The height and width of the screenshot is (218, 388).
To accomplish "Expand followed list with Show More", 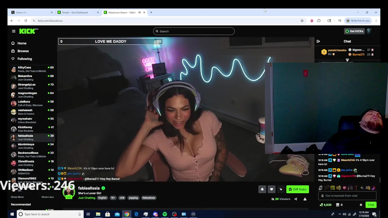I will (x=17, y=197).
